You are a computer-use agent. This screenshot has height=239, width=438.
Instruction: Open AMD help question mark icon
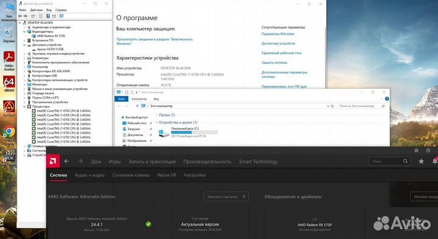[x=428, y=150]
